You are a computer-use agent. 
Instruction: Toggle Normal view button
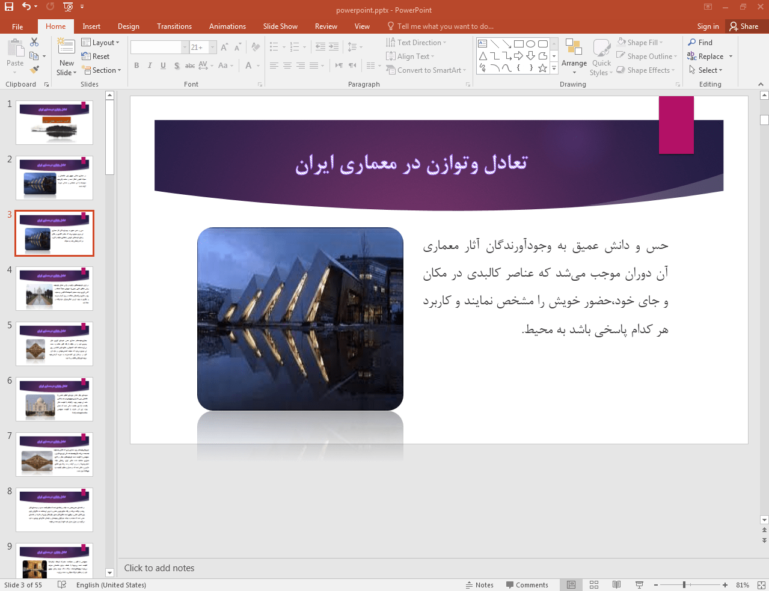click(571, 585)
